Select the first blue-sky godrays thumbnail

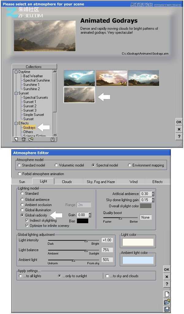pyautogui.click(x=79, y=78)
